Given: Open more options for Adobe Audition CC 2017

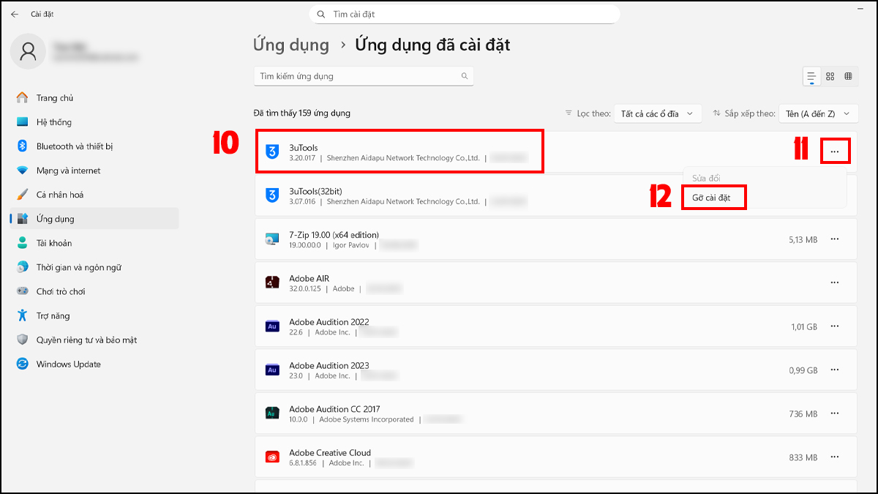Looking at the screenshot, I should point(835,413).
